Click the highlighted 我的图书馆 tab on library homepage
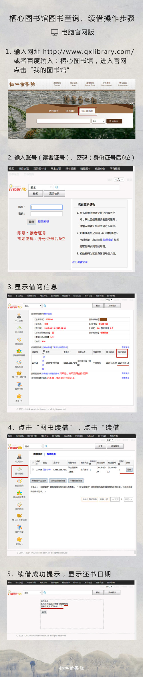 point(88,111)
